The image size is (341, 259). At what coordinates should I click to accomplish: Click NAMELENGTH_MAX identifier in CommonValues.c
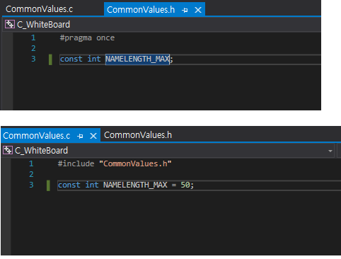tap(135, 185)
